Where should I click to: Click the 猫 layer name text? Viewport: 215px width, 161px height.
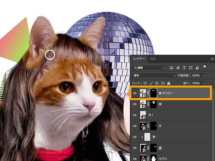[x=160, y=104]
